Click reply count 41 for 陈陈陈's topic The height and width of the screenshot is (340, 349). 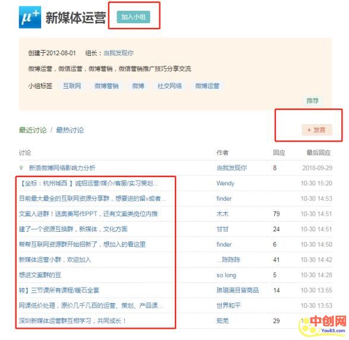coord(276,260)
